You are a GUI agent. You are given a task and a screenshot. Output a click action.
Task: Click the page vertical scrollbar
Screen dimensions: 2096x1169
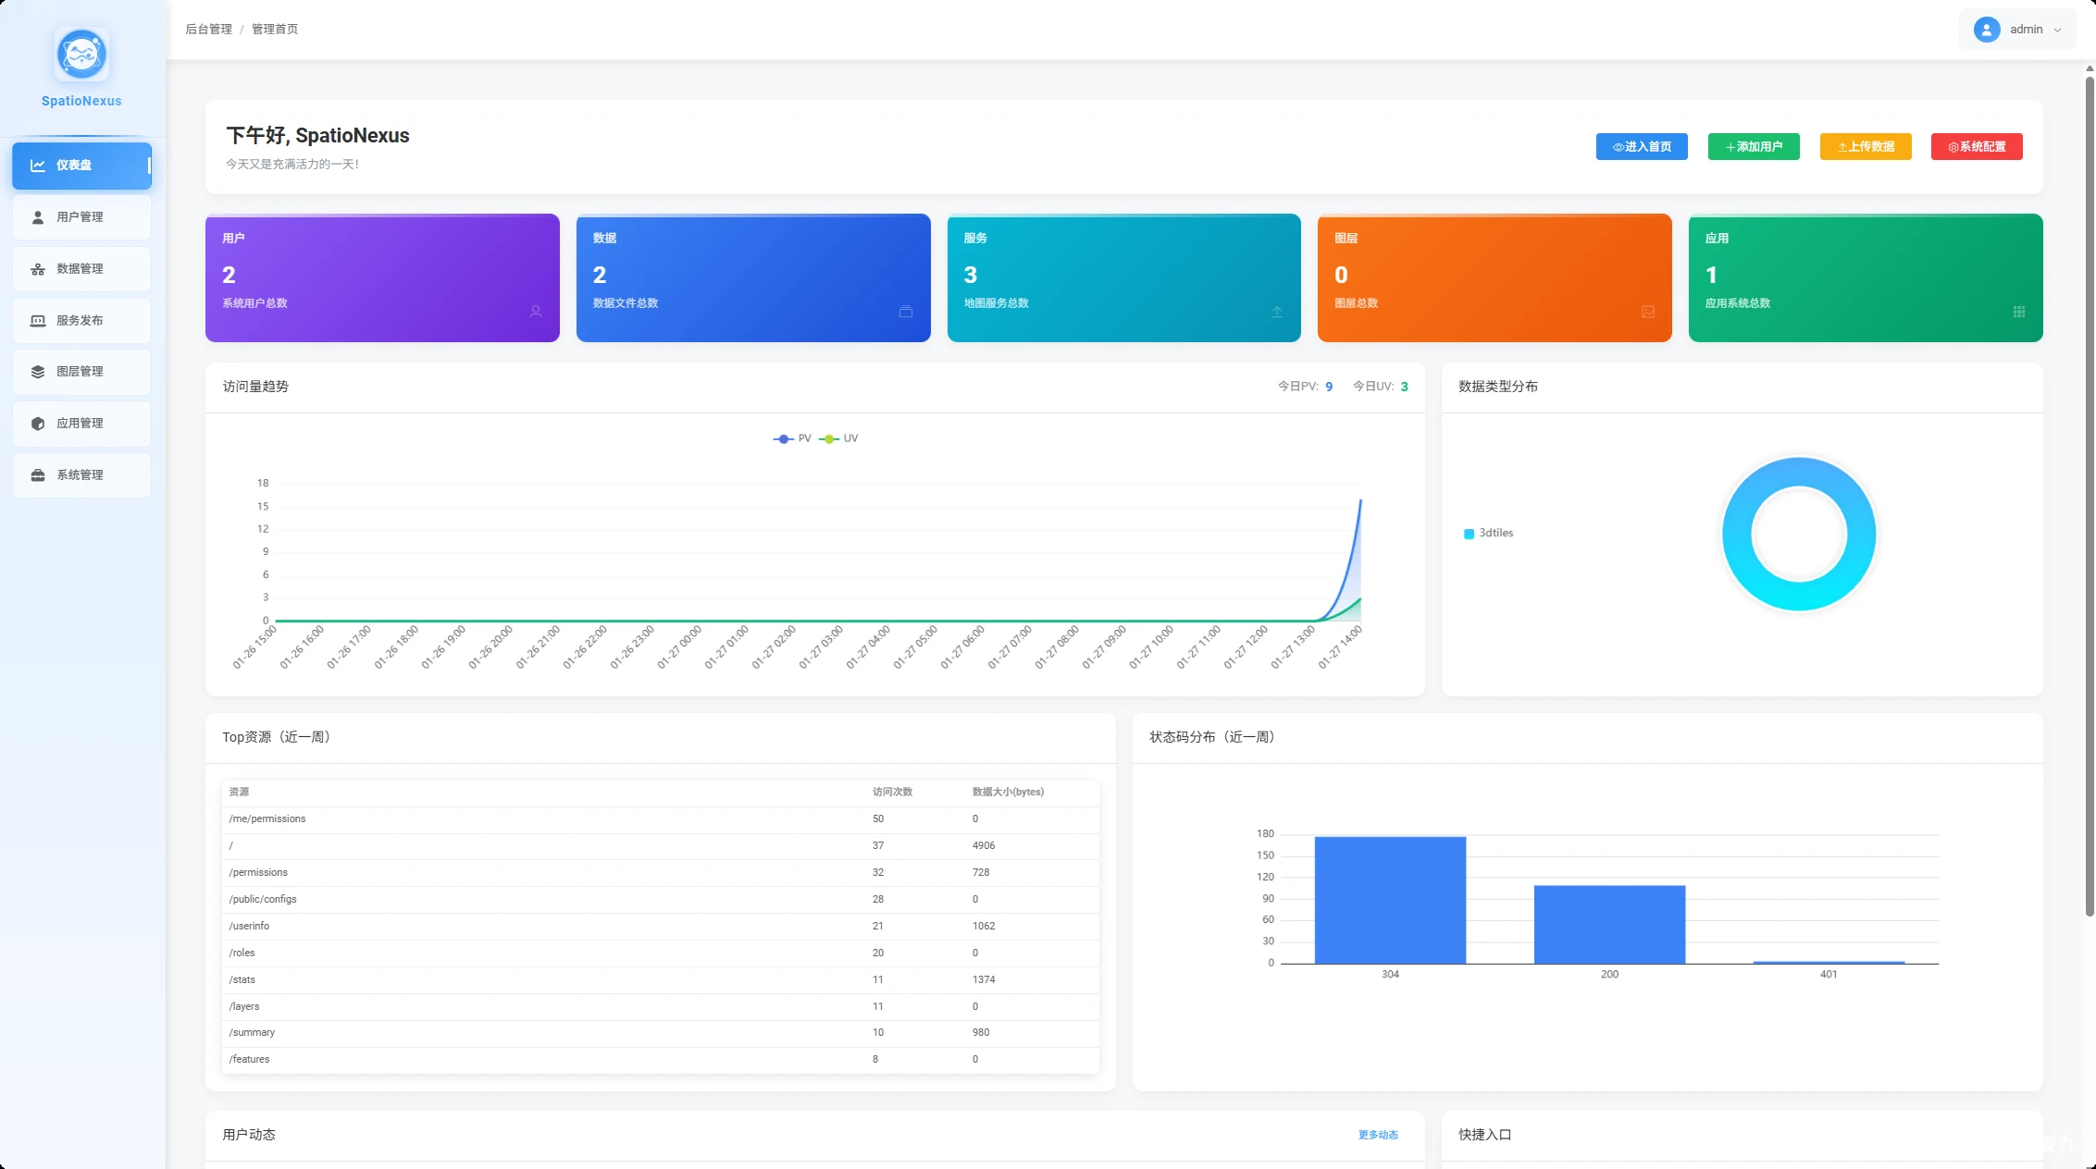pyautogui.click(x=2090, y=495)
